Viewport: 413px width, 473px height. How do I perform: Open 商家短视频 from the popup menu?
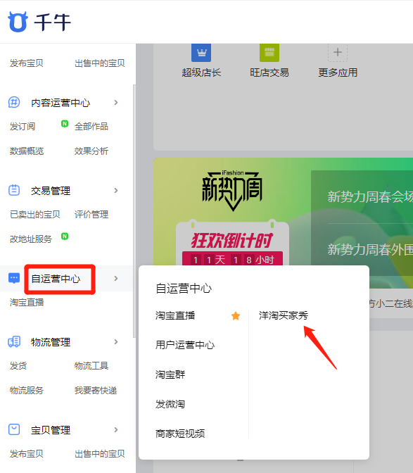tap(180, 434)
